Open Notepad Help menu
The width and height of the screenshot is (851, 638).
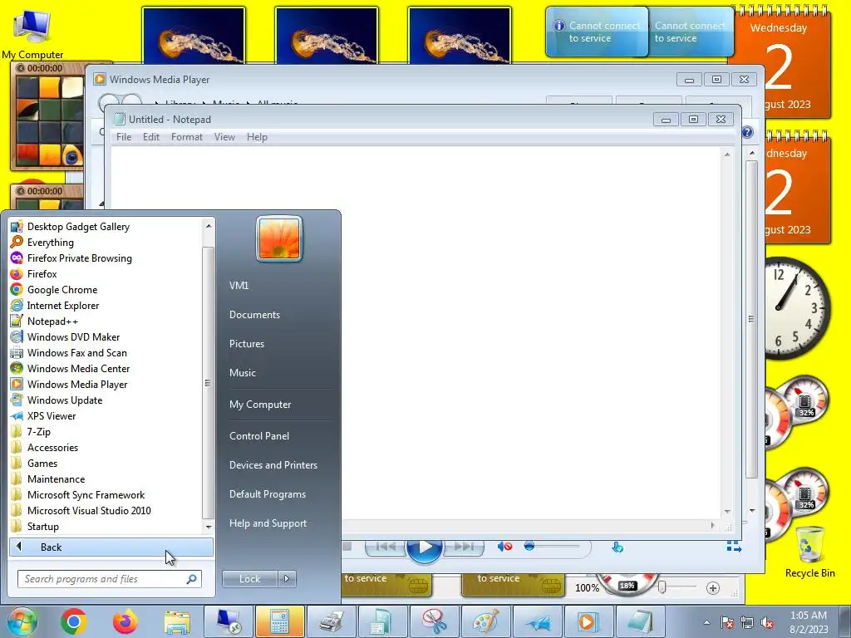pyautogui.click(x=257, y=137)
